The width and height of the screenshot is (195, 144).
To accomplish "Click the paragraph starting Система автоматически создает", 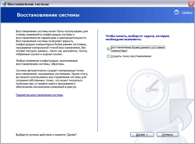I will click(x=52, y=79).
